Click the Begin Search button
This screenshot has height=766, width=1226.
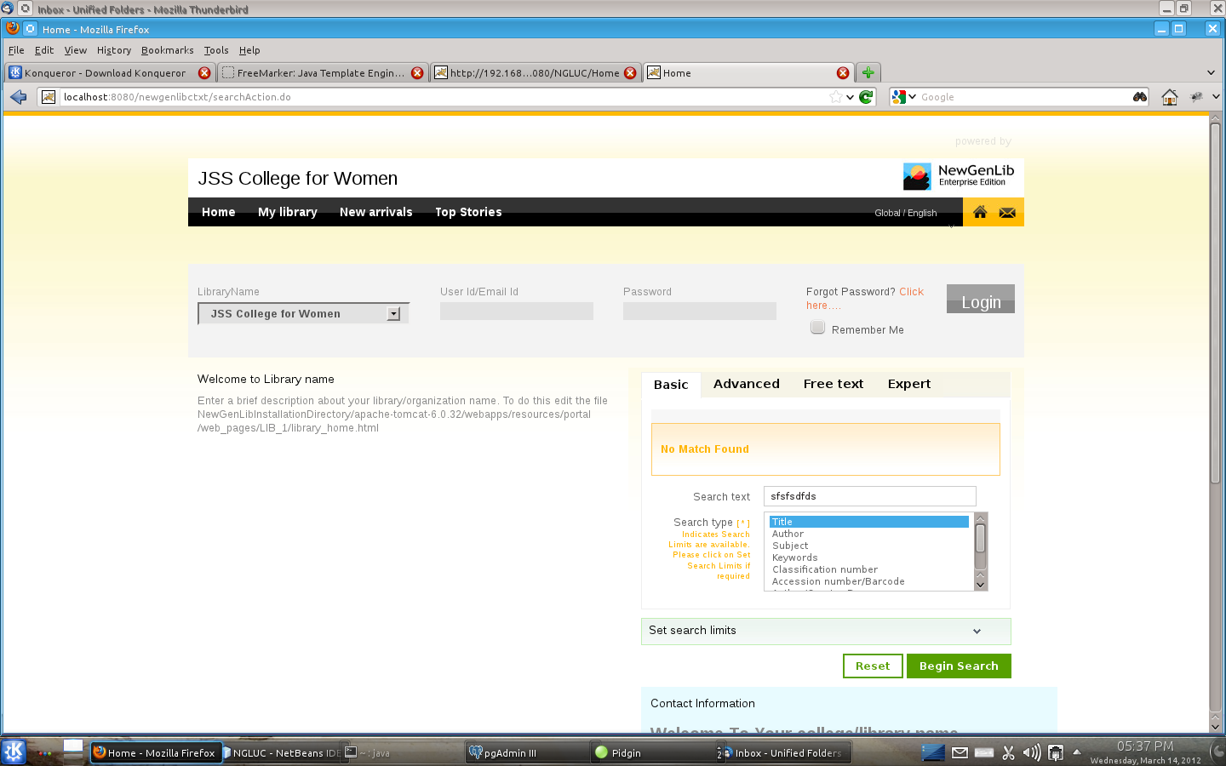[x=958, y=666]
